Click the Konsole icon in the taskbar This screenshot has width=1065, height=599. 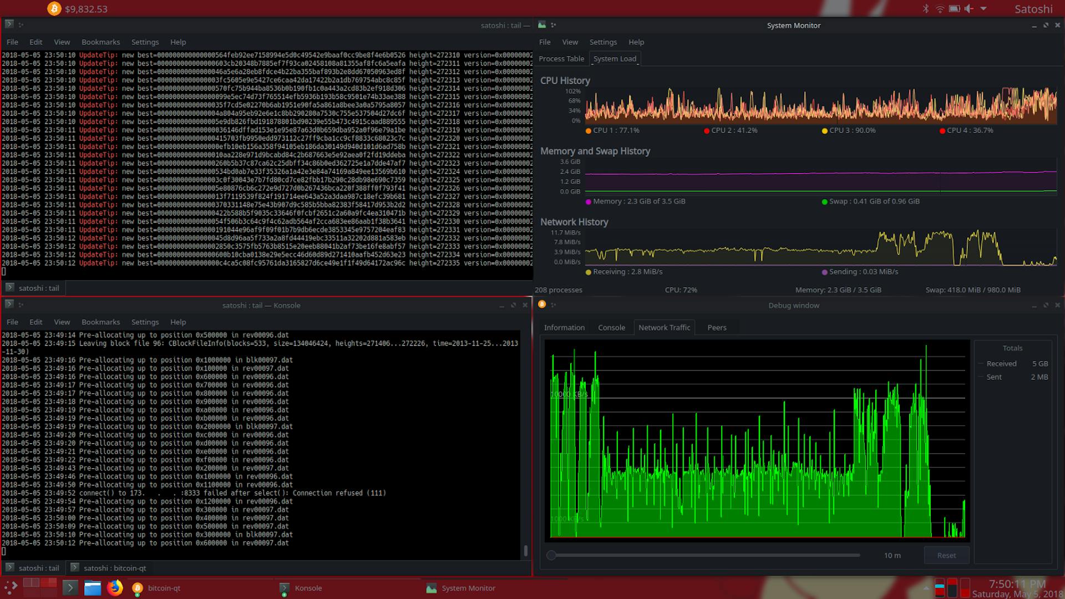pyautogui.click(x=285, y=588)
